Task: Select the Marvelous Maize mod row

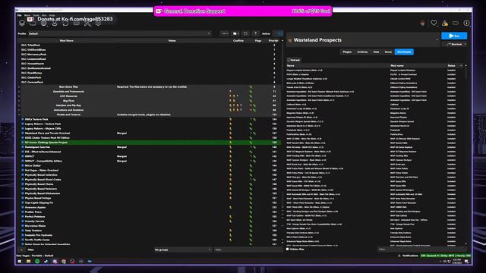Action: coord(150,226)
